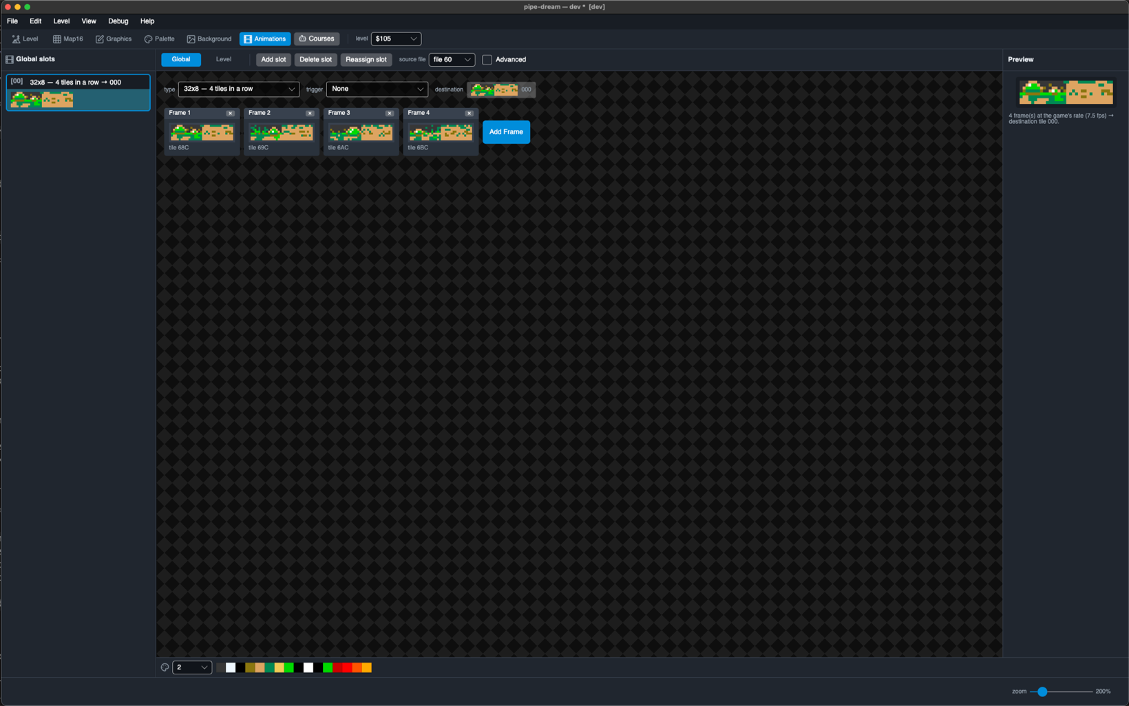Click the filmstrip icon next to Global slots
1129x706 pixels.
coord(10,59)
